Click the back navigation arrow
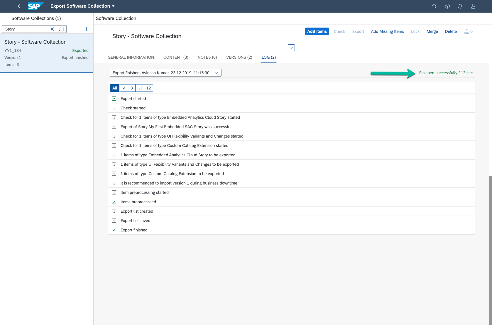 (x=19, y=6)
